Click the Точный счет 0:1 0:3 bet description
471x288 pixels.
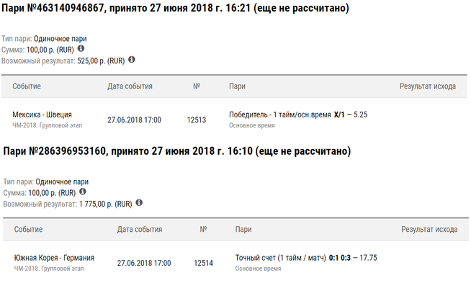pos(306,258)
